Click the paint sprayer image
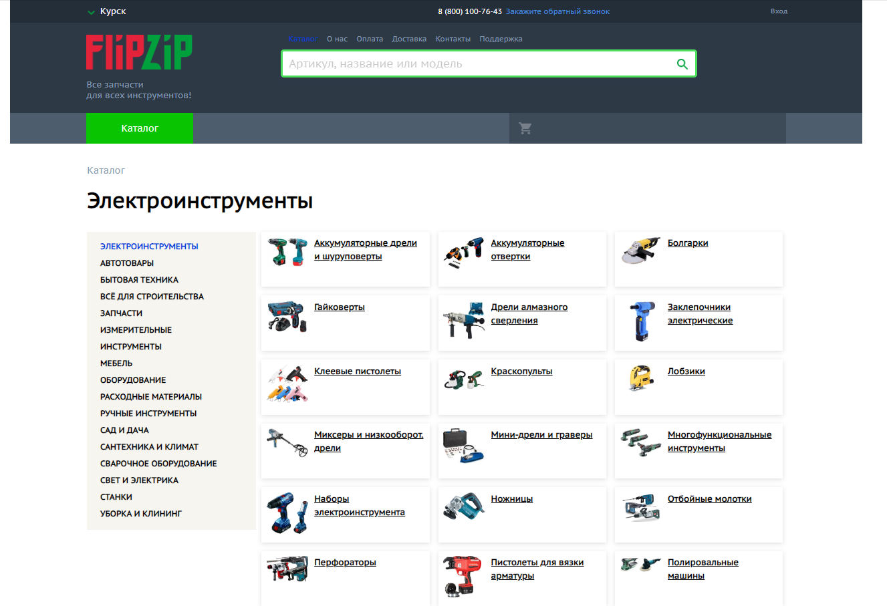 464,380
